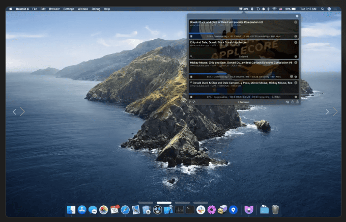Reveal the finished 'Donald Applecore' file with magnifier
Screen dimensions: 346x222
[191, 57]
